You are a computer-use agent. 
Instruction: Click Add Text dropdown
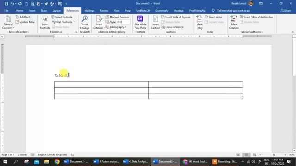(x=24, y=17)
